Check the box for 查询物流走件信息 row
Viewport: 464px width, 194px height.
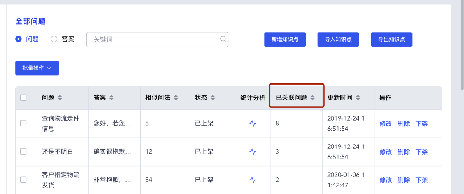(x=24, y=123)
